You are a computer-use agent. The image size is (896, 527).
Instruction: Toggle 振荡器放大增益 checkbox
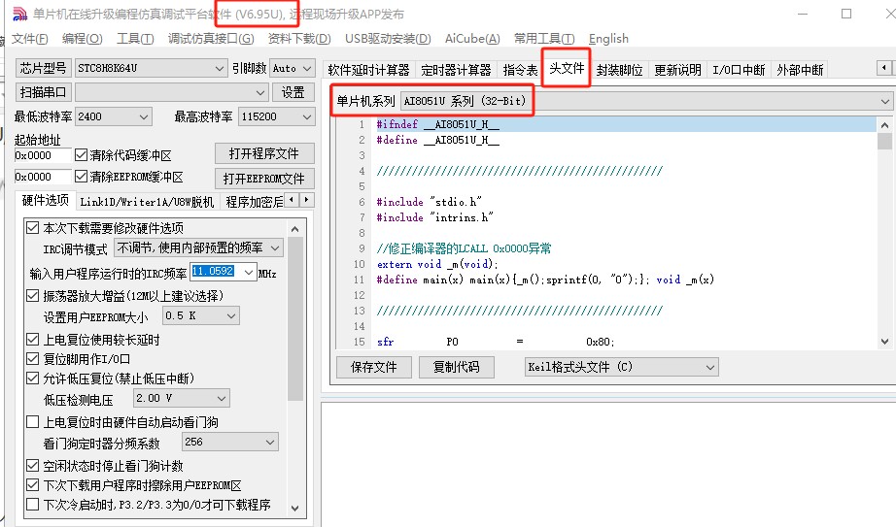tap(33, 296)
